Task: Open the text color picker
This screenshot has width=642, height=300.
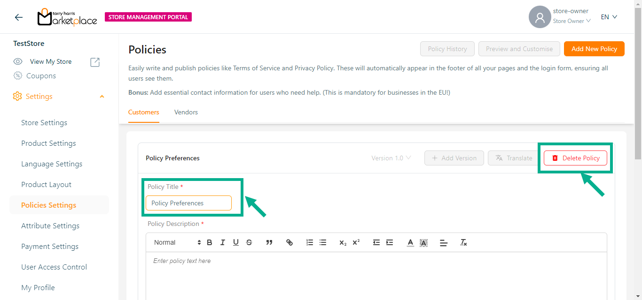Action: coord(410,242)
